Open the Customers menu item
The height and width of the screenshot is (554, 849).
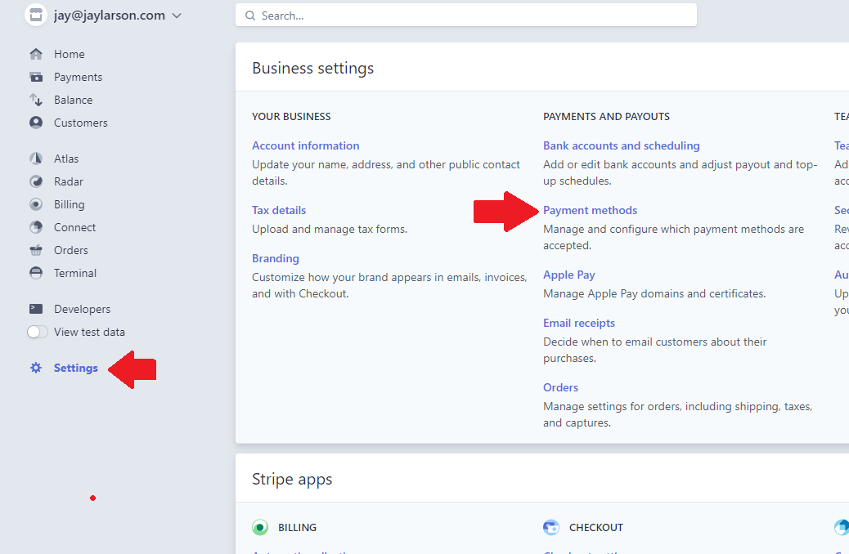pos(81,123)
